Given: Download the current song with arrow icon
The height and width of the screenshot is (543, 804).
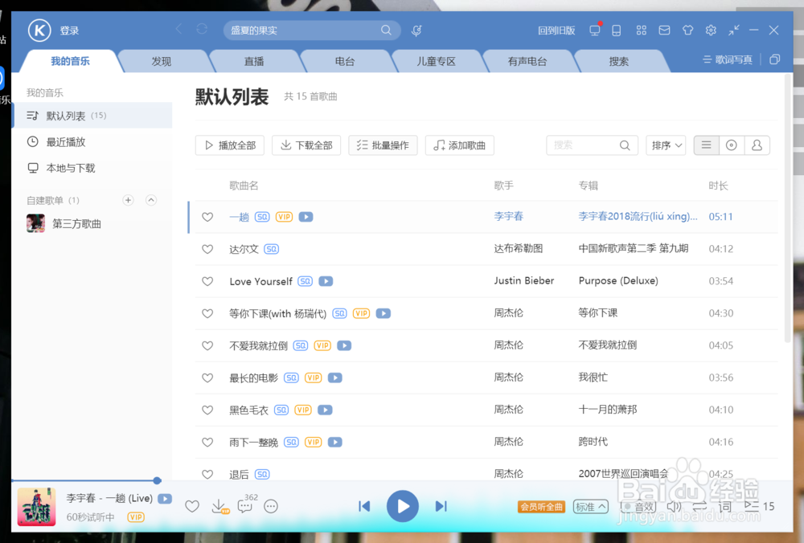Looking at the screenshot, I should (219, 507).
